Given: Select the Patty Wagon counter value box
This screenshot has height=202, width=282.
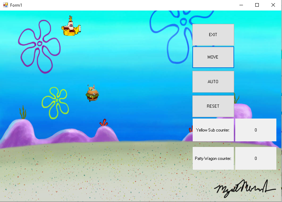Looking at the screenshot, I should click(x=256, y=159).
